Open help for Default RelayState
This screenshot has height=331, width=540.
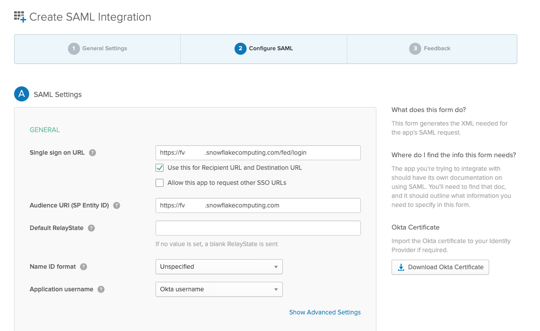pos(91,228)
